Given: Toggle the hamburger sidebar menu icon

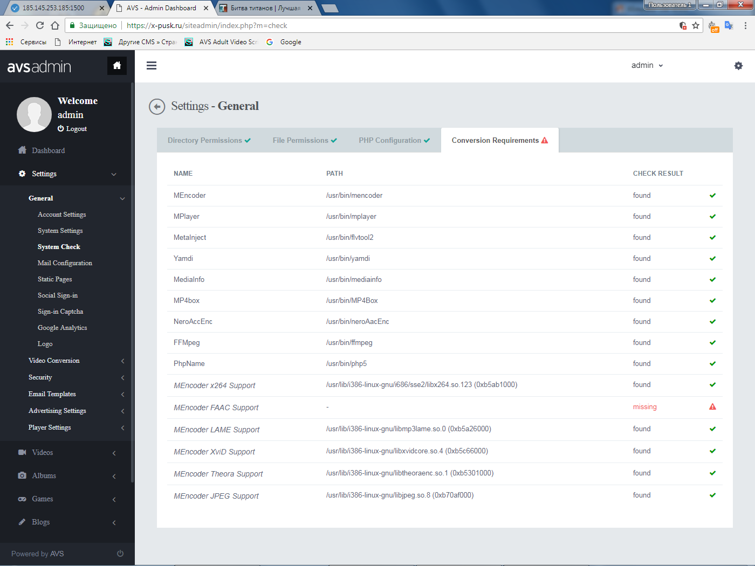Looking at the screenshot, I should click(x=152, y=66).
